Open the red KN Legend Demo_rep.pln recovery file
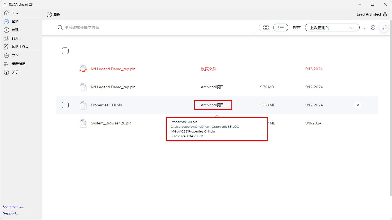The image size is (392, 220). (113, 69)
